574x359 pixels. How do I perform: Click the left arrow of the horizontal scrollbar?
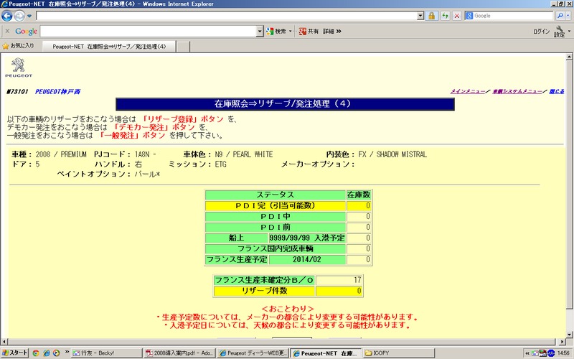[x=4, y=342]
